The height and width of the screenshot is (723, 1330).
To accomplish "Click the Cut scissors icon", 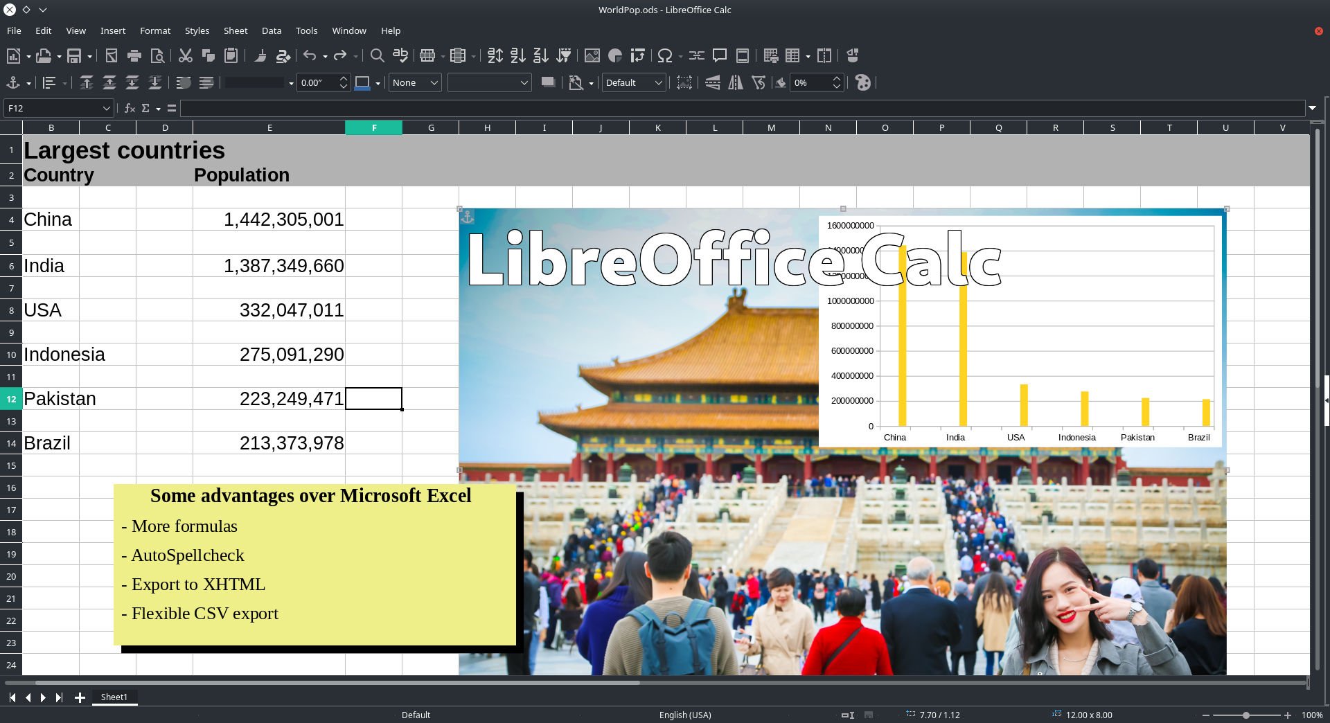I will pos(185,55).
